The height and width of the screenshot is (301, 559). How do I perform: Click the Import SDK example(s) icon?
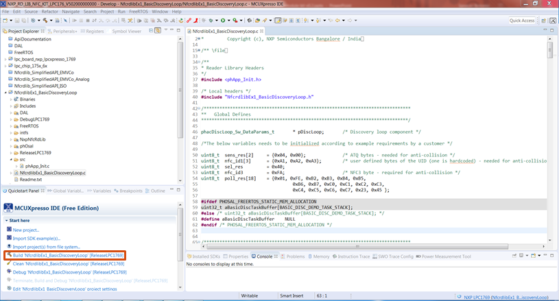[x=9, y=238]
